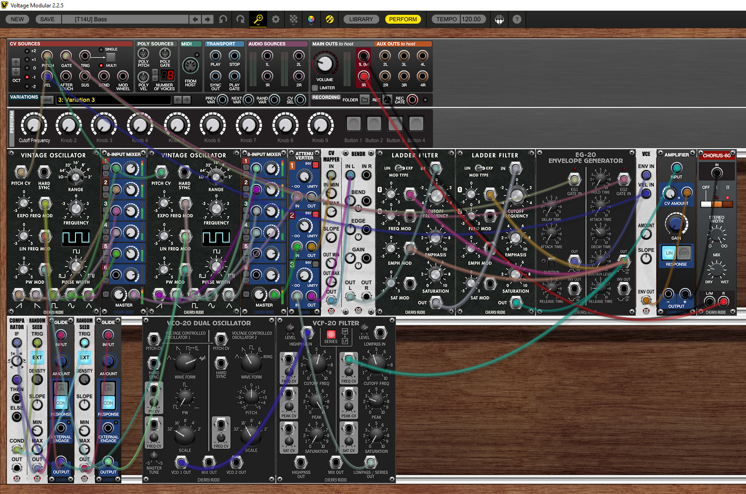Select Amplifier LIN response button
Viewport: 746px width, 494px height.
coord(669,253)
